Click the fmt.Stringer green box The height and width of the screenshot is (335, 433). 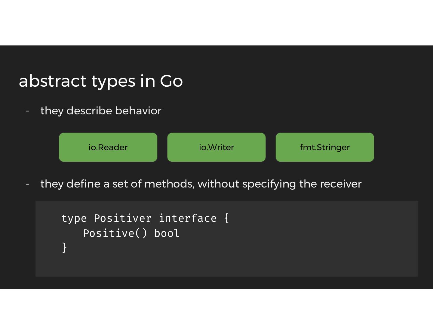coord(325,147)
